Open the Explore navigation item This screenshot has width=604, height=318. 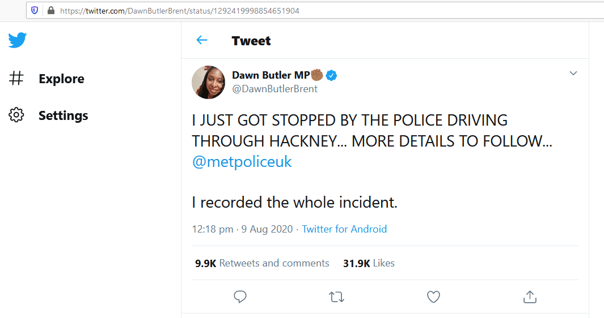pos(61,79)
